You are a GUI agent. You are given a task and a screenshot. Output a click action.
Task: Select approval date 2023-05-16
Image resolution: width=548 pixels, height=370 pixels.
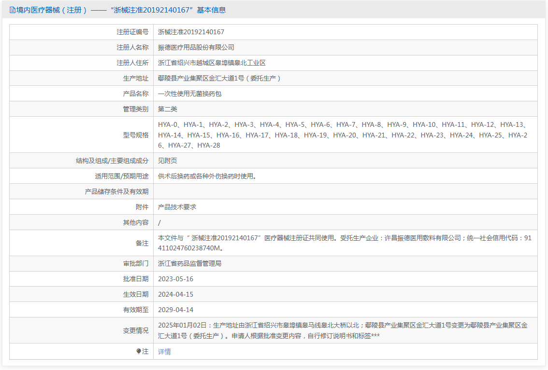[175, 279]
